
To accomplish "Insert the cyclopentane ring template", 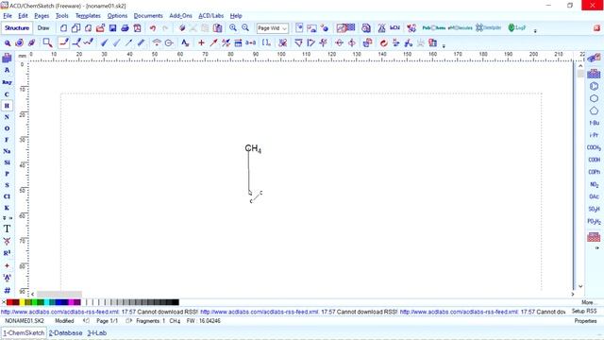I will [594, 111].
